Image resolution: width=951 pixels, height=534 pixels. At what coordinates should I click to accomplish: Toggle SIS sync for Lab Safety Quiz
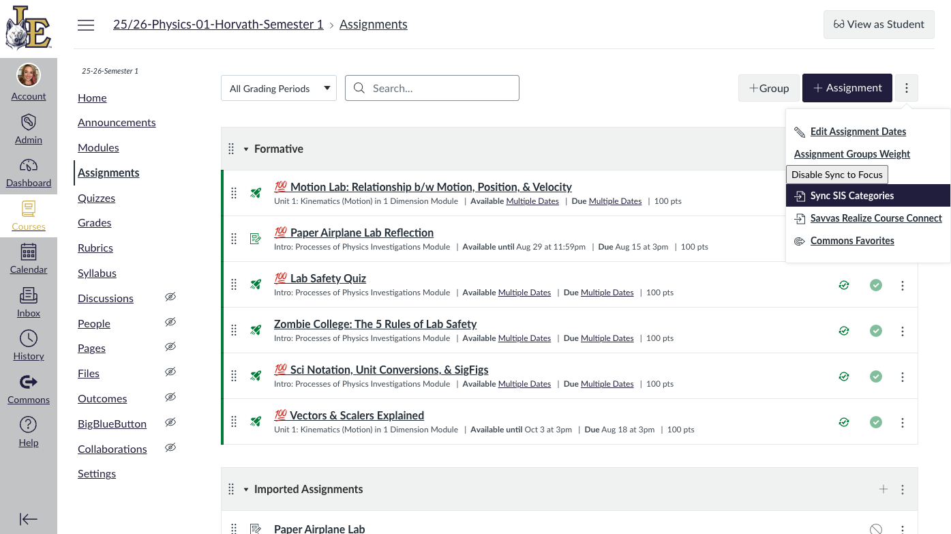[844, 285]
